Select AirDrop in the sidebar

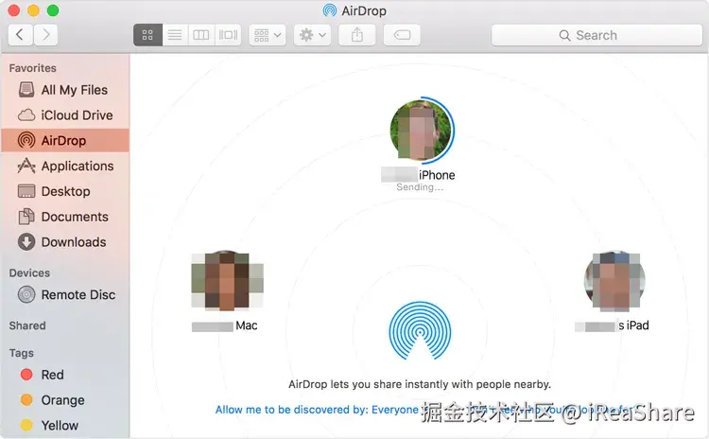tap(65, 141)
